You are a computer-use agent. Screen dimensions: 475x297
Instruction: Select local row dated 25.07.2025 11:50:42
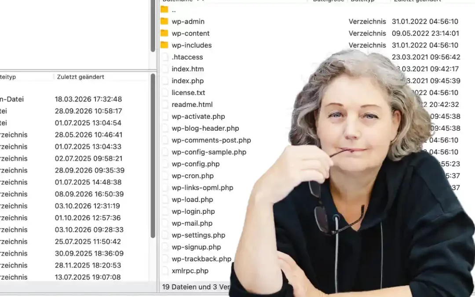(x=88, y=242)
